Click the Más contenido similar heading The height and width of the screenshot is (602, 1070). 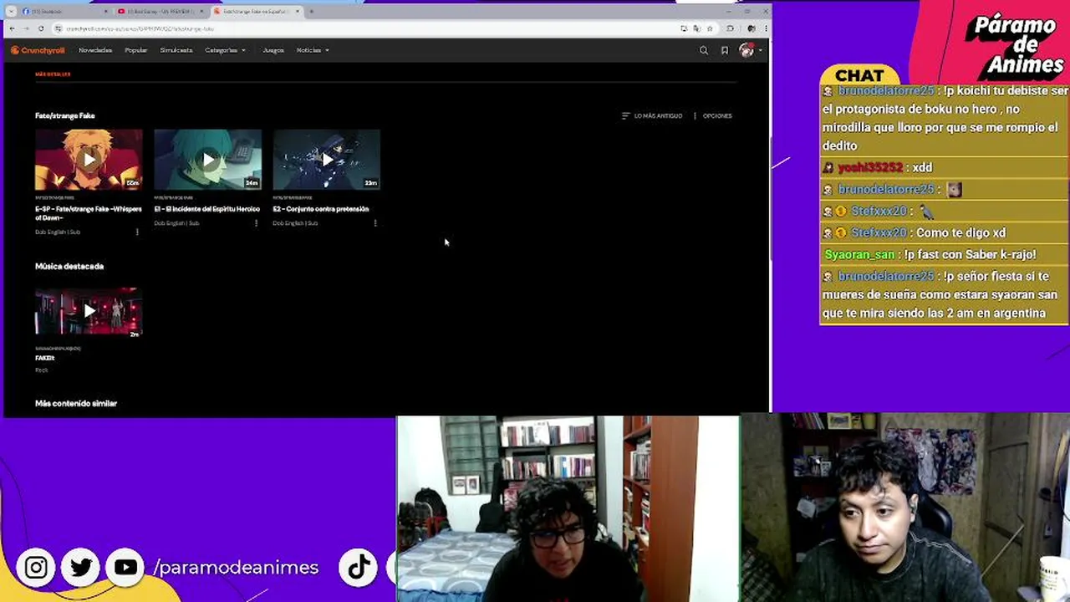(76, 403)
